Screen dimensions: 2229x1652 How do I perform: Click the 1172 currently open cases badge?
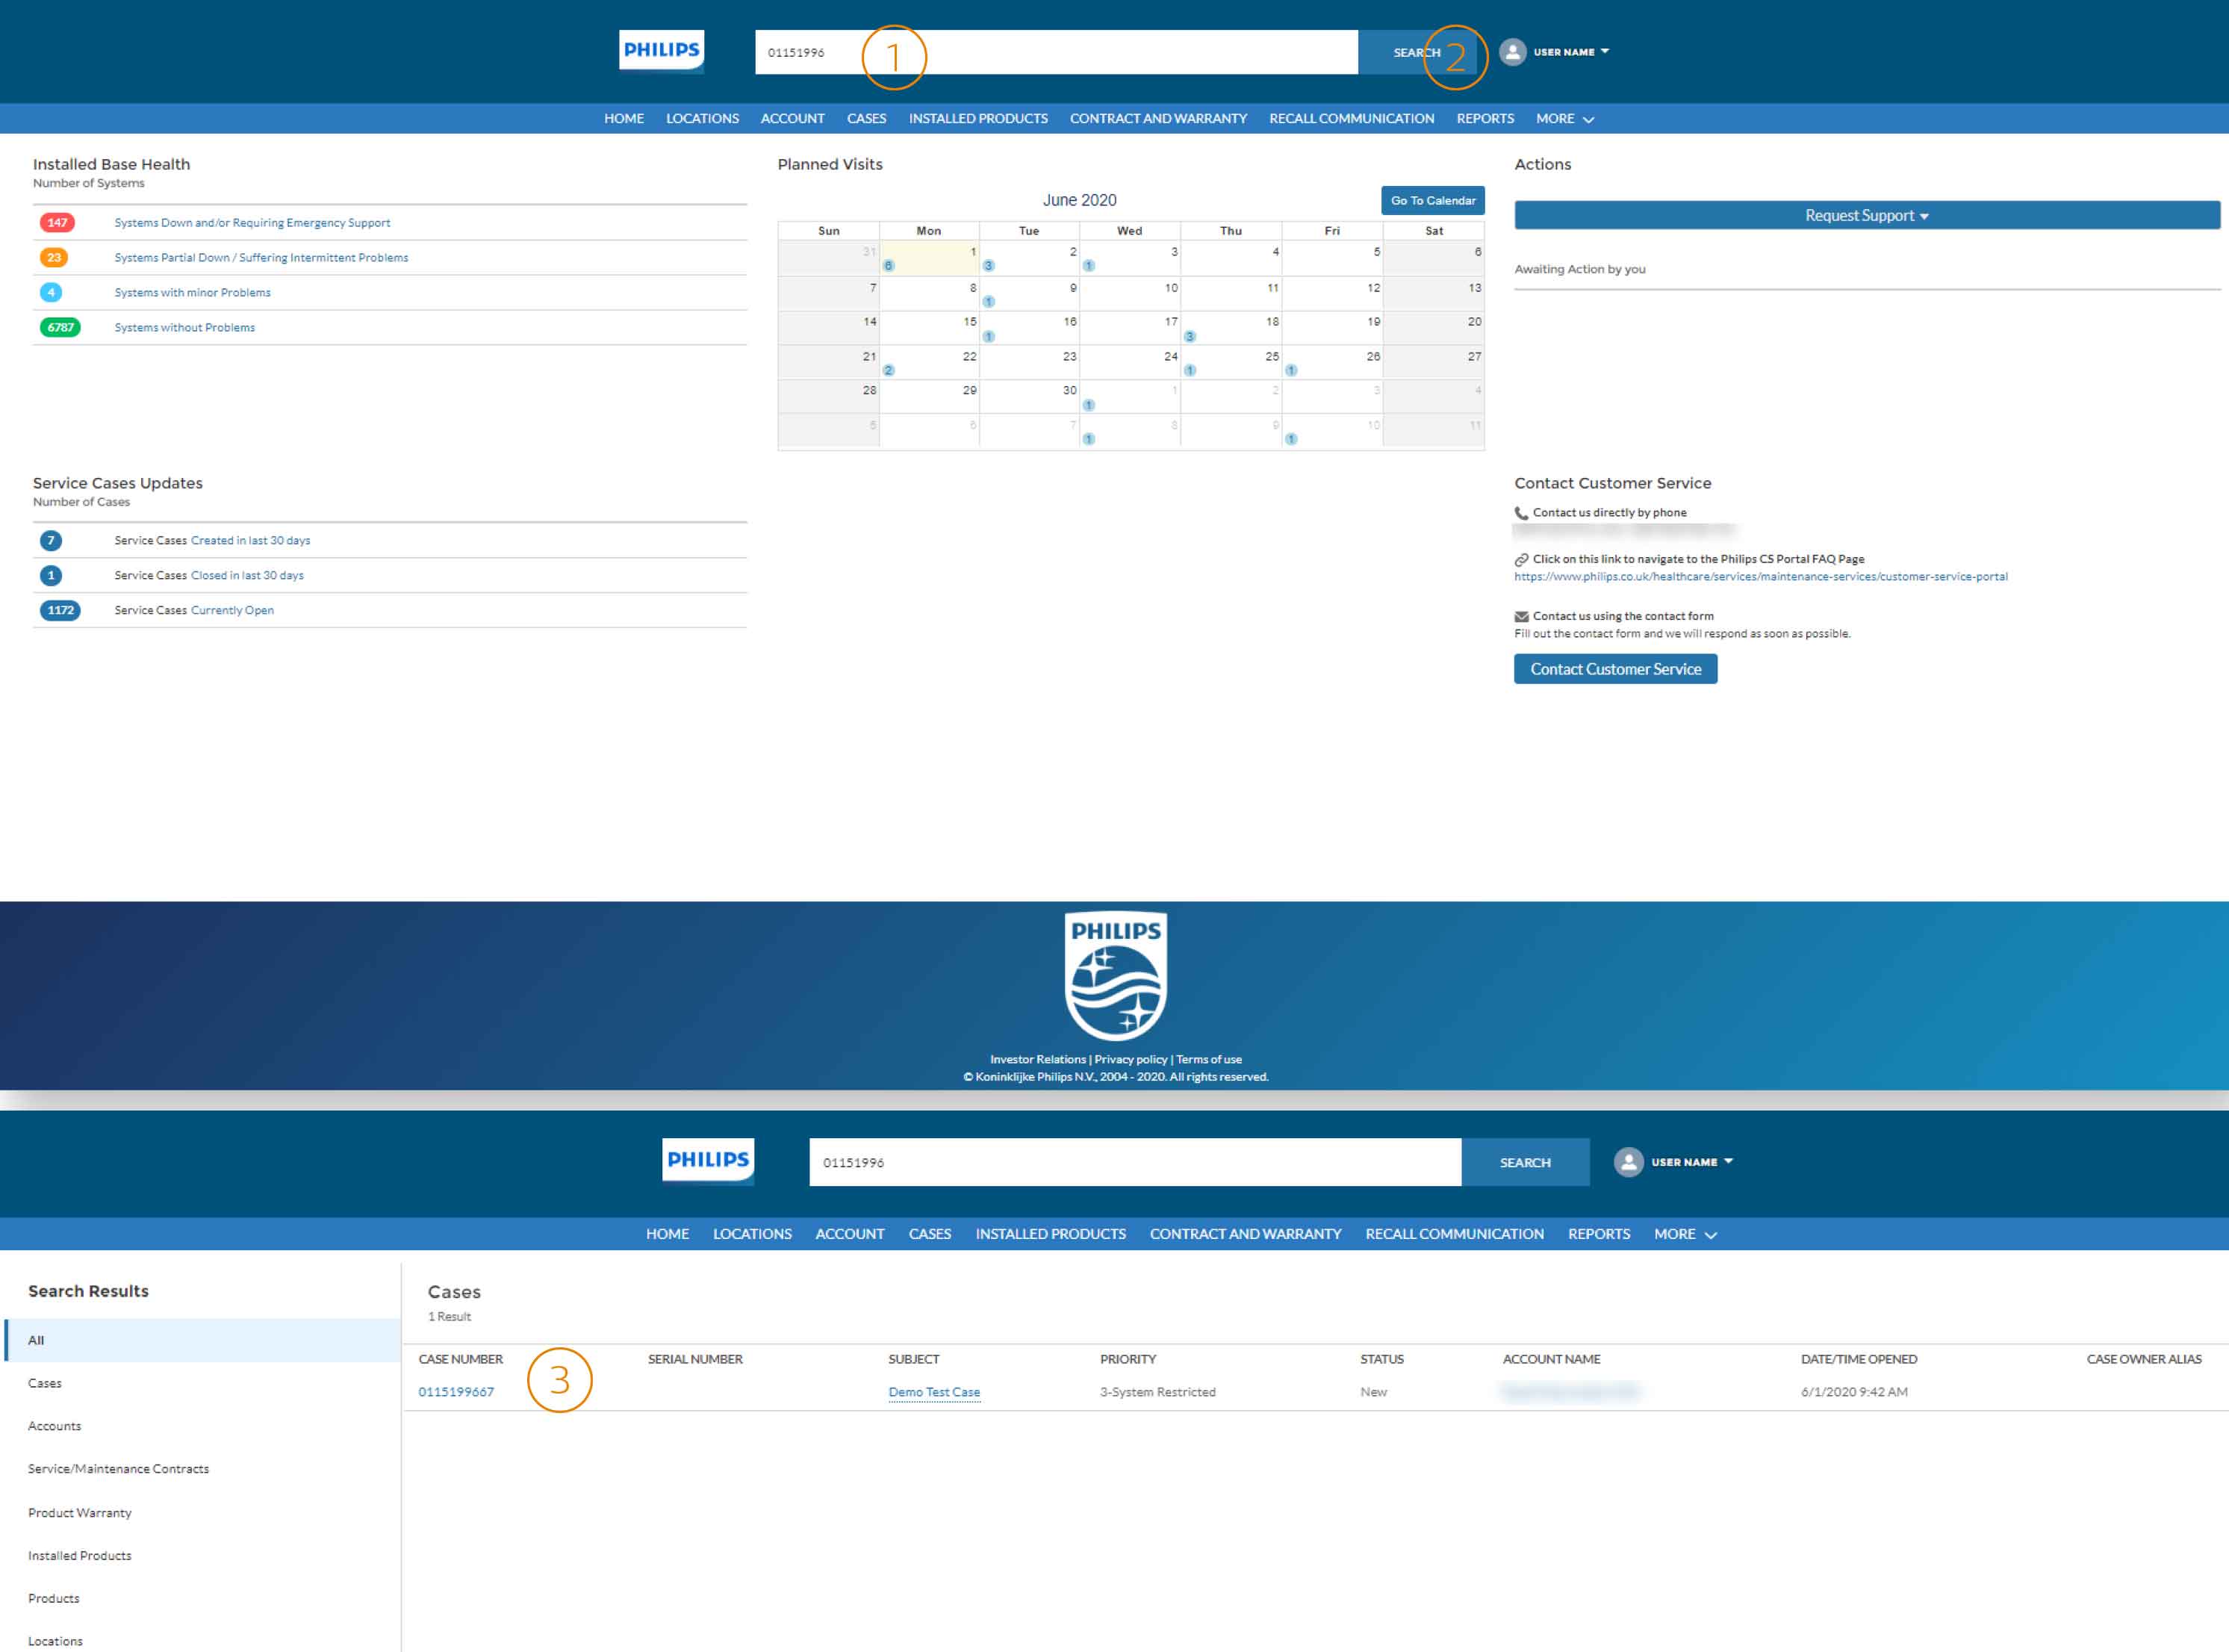tap(60, 611)
